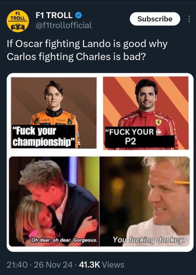Open the 26 Nov 24 date link
The height and width of the screenshot is (275, 196).
pyautogui.click(x=53, y=264)
